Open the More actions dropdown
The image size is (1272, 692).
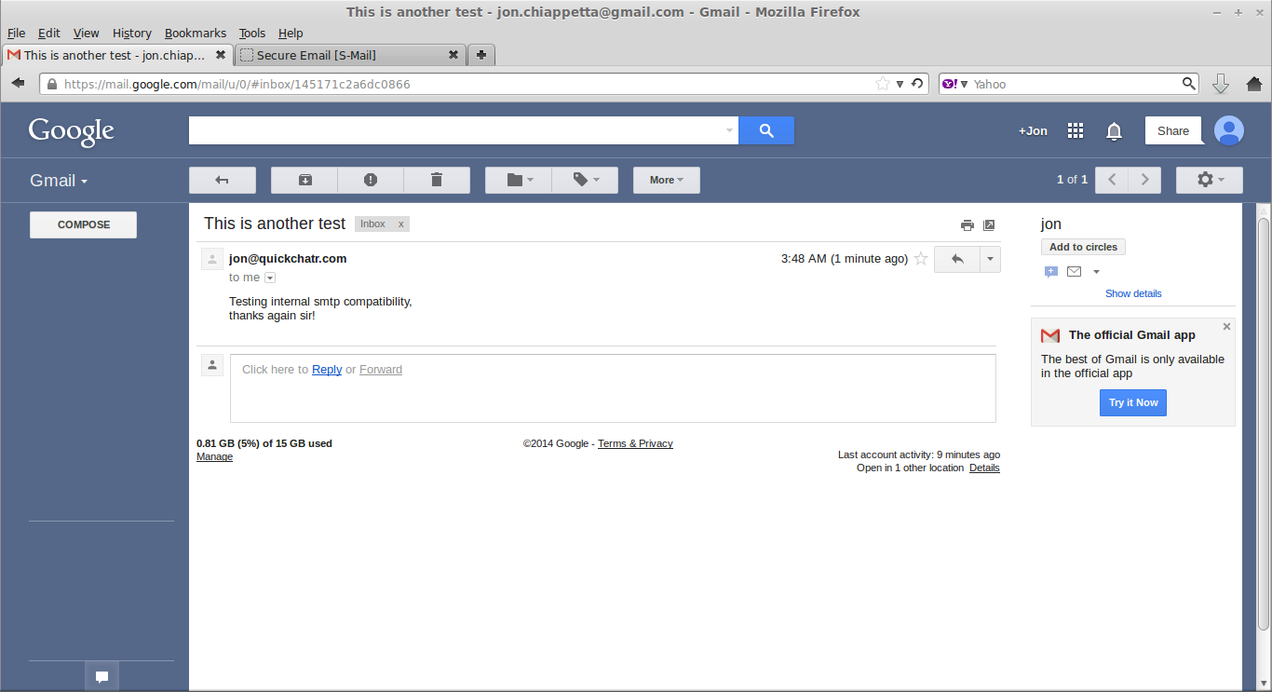(667, 180)
